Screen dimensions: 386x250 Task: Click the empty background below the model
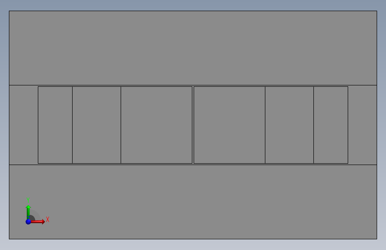193,245
